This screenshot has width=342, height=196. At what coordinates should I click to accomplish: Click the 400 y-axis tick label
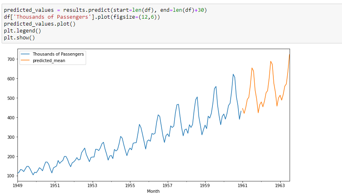[x=11, y=118]
